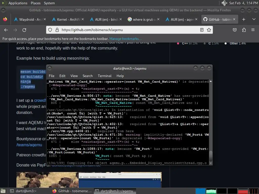The height and width of the screenshot is (194, 259).
Task: Show site security padlock info
Action: (57, 30)
